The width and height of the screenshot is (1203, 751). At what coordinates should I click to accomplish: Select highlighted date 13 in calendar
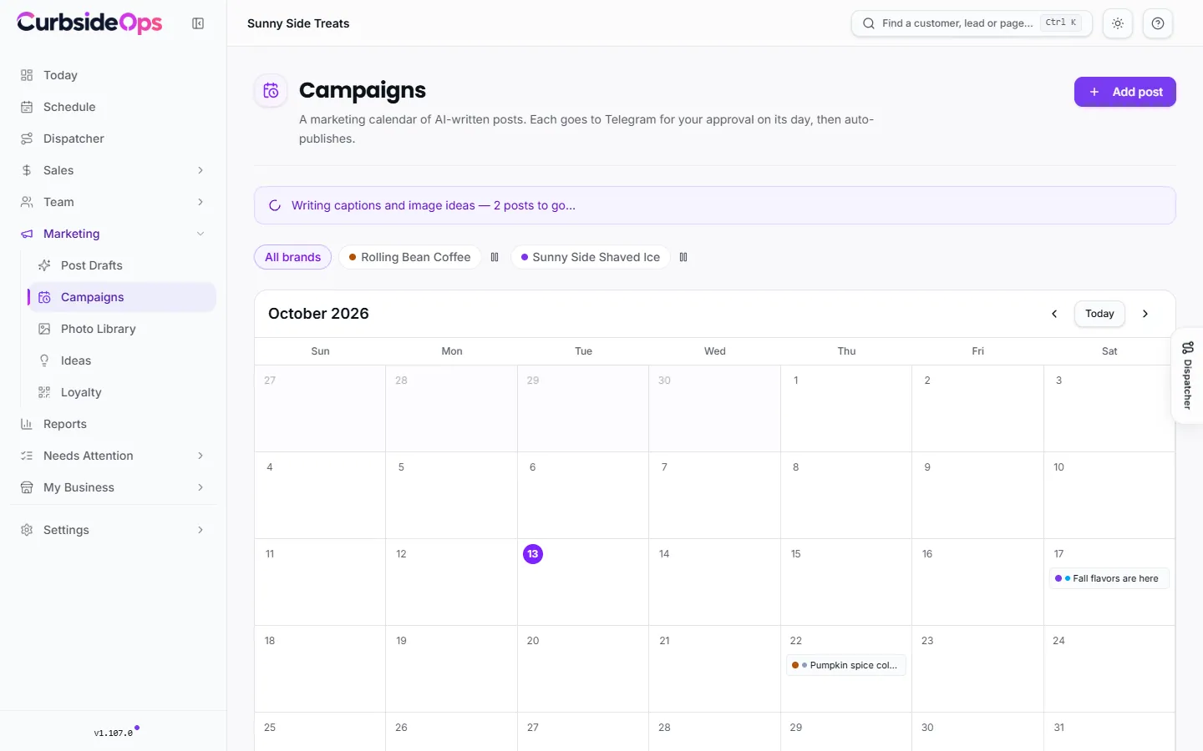pos(533,554)
